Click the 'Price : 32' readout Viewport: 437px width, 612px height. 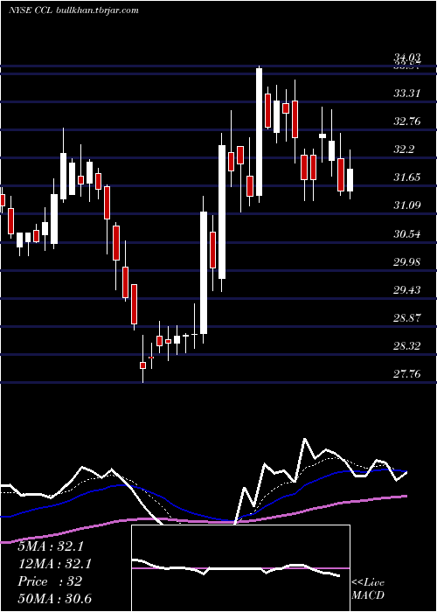50,581
